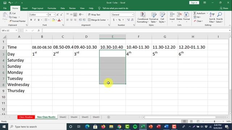Add a new sheet with the plus icon
232x130 pixels.
point(108,117)
